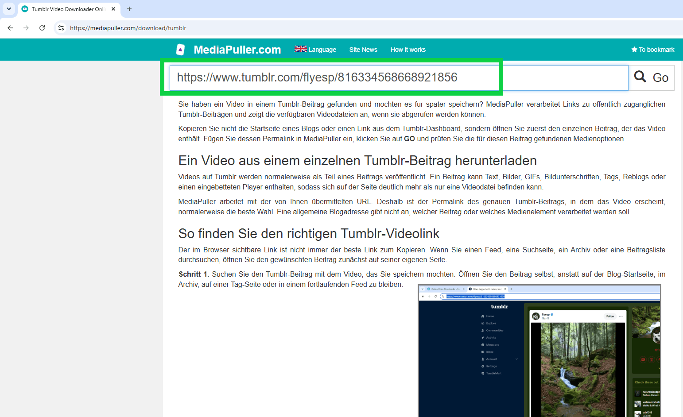Open the Tumblr tutorial screenshot thumbnail

click(x=539, y=351)
